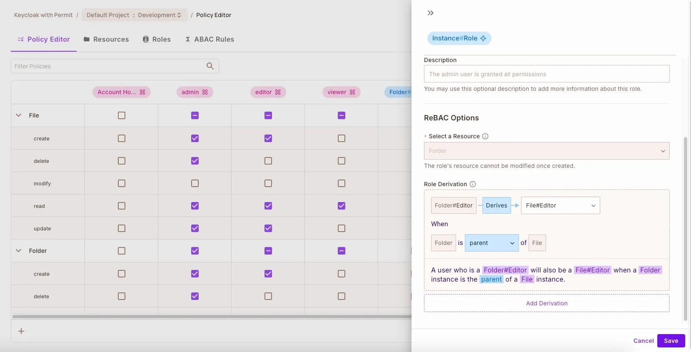Click the viewer role tag icon
This screenshot has height=352, width=691.
352,92
